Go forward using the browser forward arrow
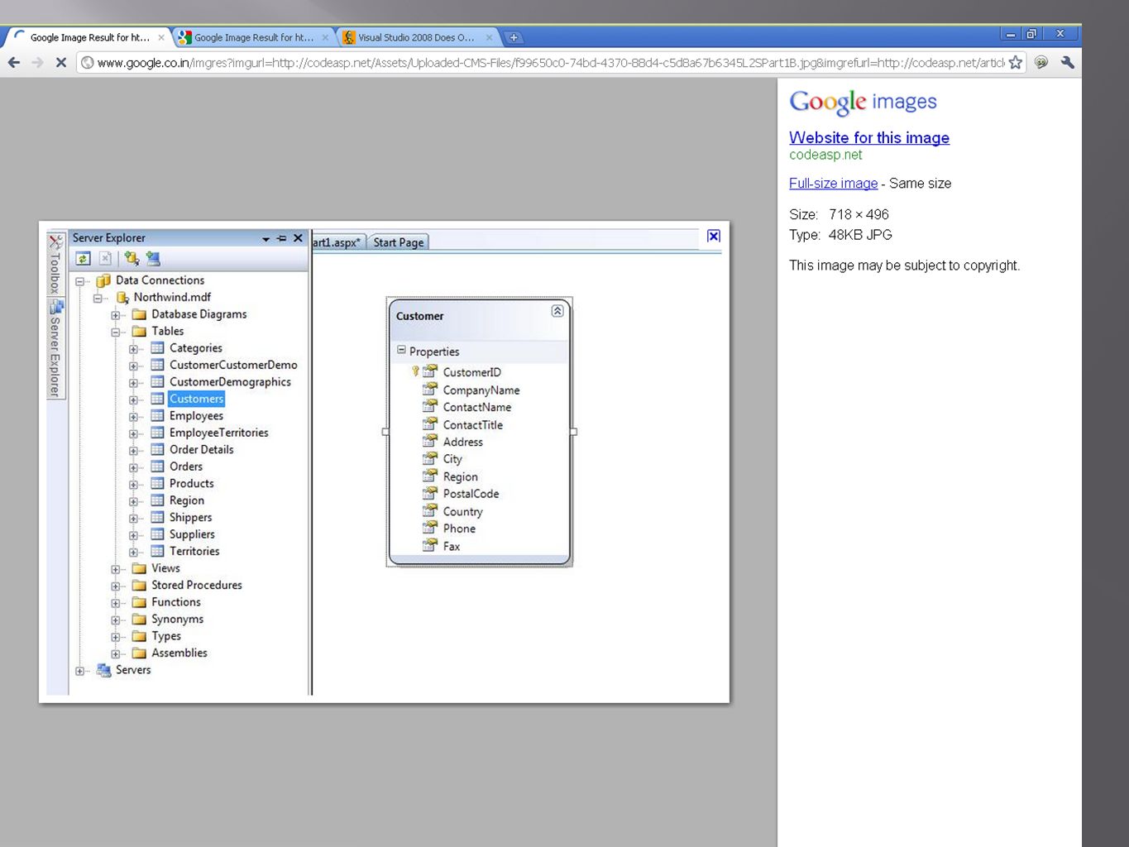This screenshot has width=1129, height=847. tap(37, 62)
